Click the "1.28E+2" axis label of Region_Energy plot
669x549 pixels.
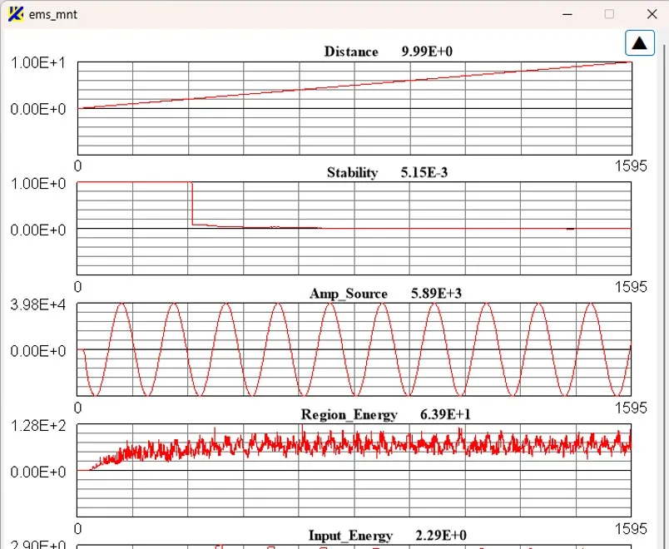click(38, 426)
